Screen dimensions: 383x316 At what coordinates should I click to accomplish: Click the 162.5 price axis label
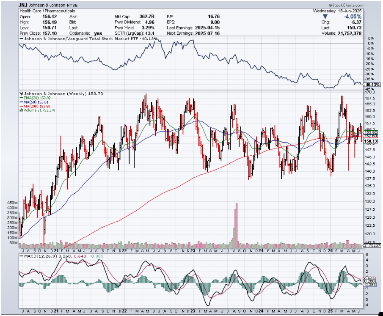click(369, 110)
